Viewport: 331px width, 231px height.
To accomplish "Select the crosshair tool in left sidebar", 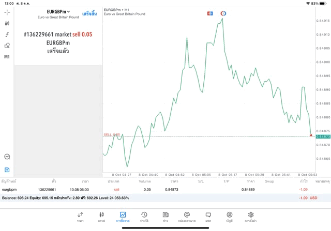I will (7, 12).
